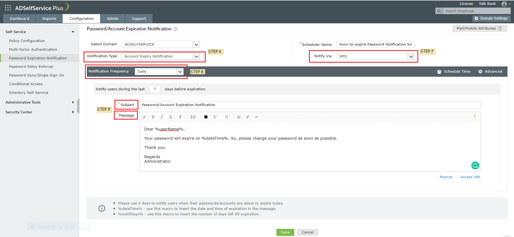Open the Notify Via SMS dropdown
This screenshot has width=514, height=237.
click(376, 56)
